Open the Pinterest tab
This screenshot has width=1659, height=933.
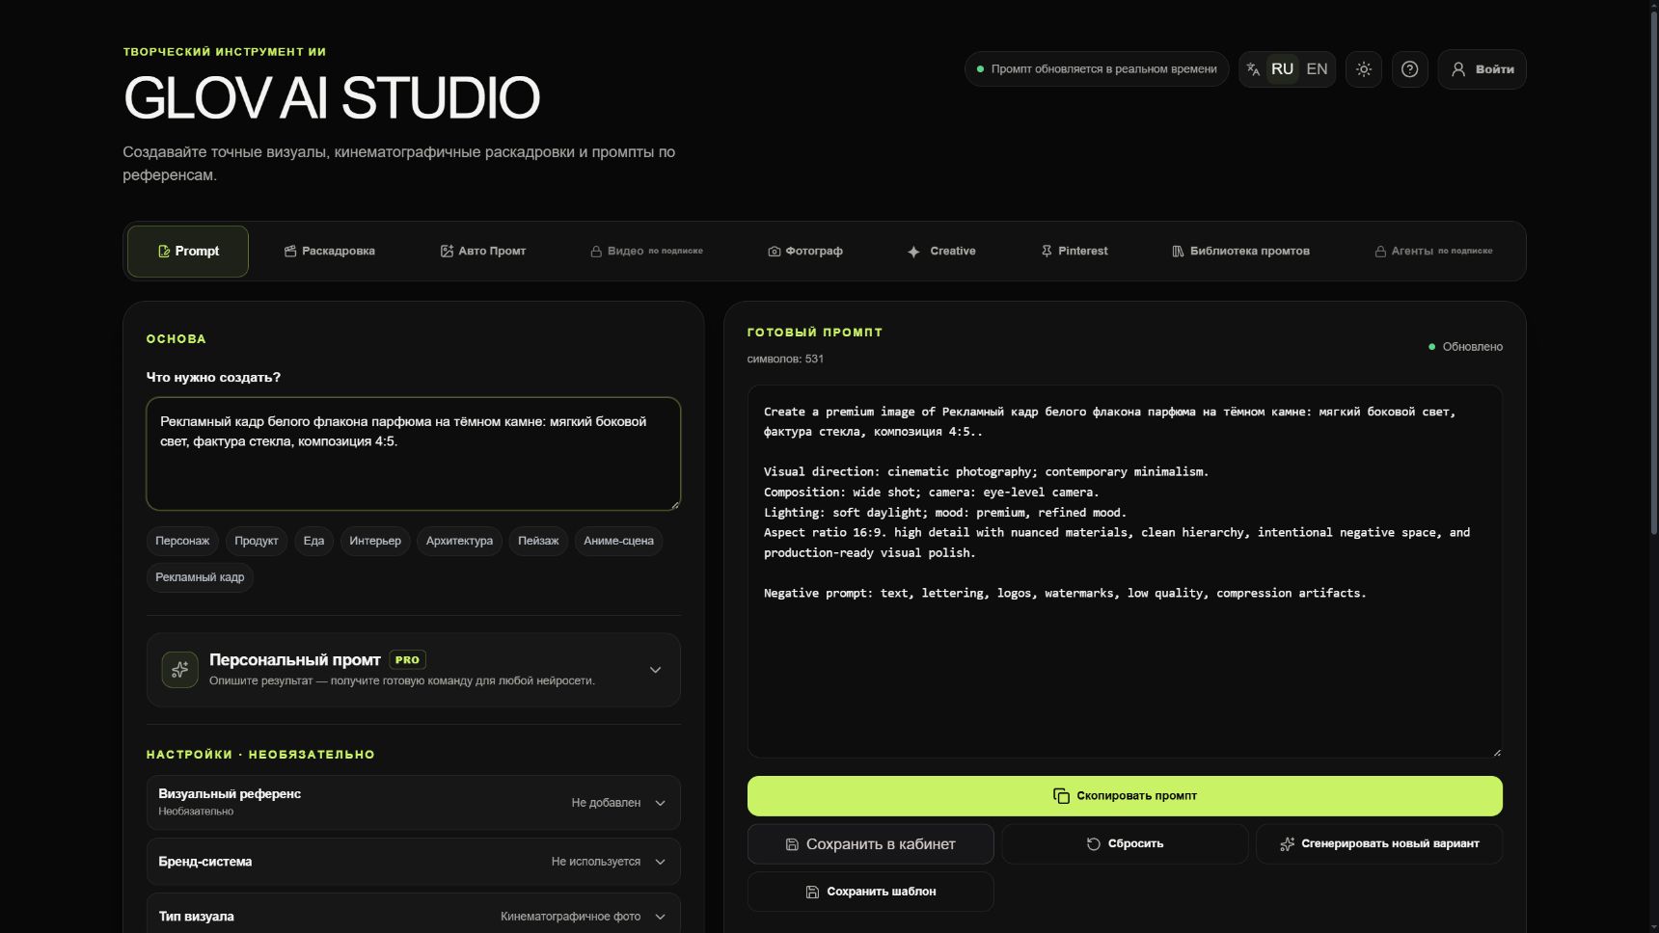pyautogui.click(x=1074, y=252)
